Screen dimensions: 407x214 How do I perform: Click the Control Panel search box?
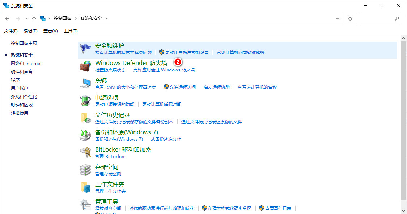[x=378, y=18]
